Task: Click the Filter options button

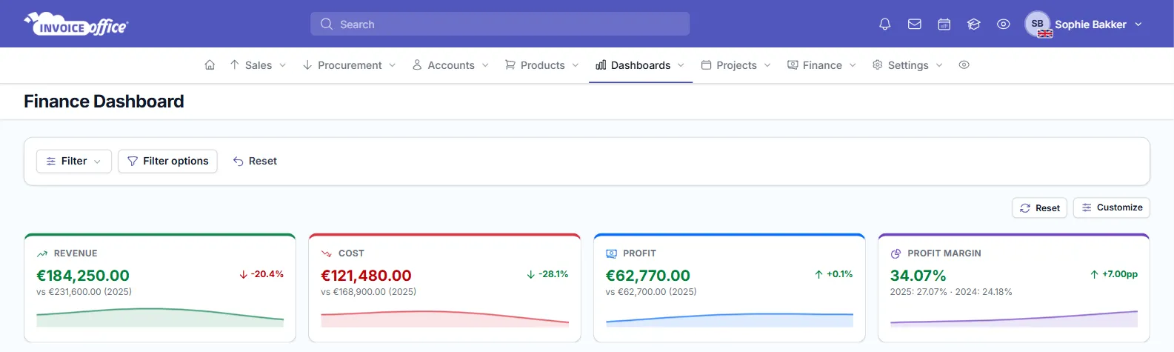Action: pyautogui.click(x=167, y=161)
